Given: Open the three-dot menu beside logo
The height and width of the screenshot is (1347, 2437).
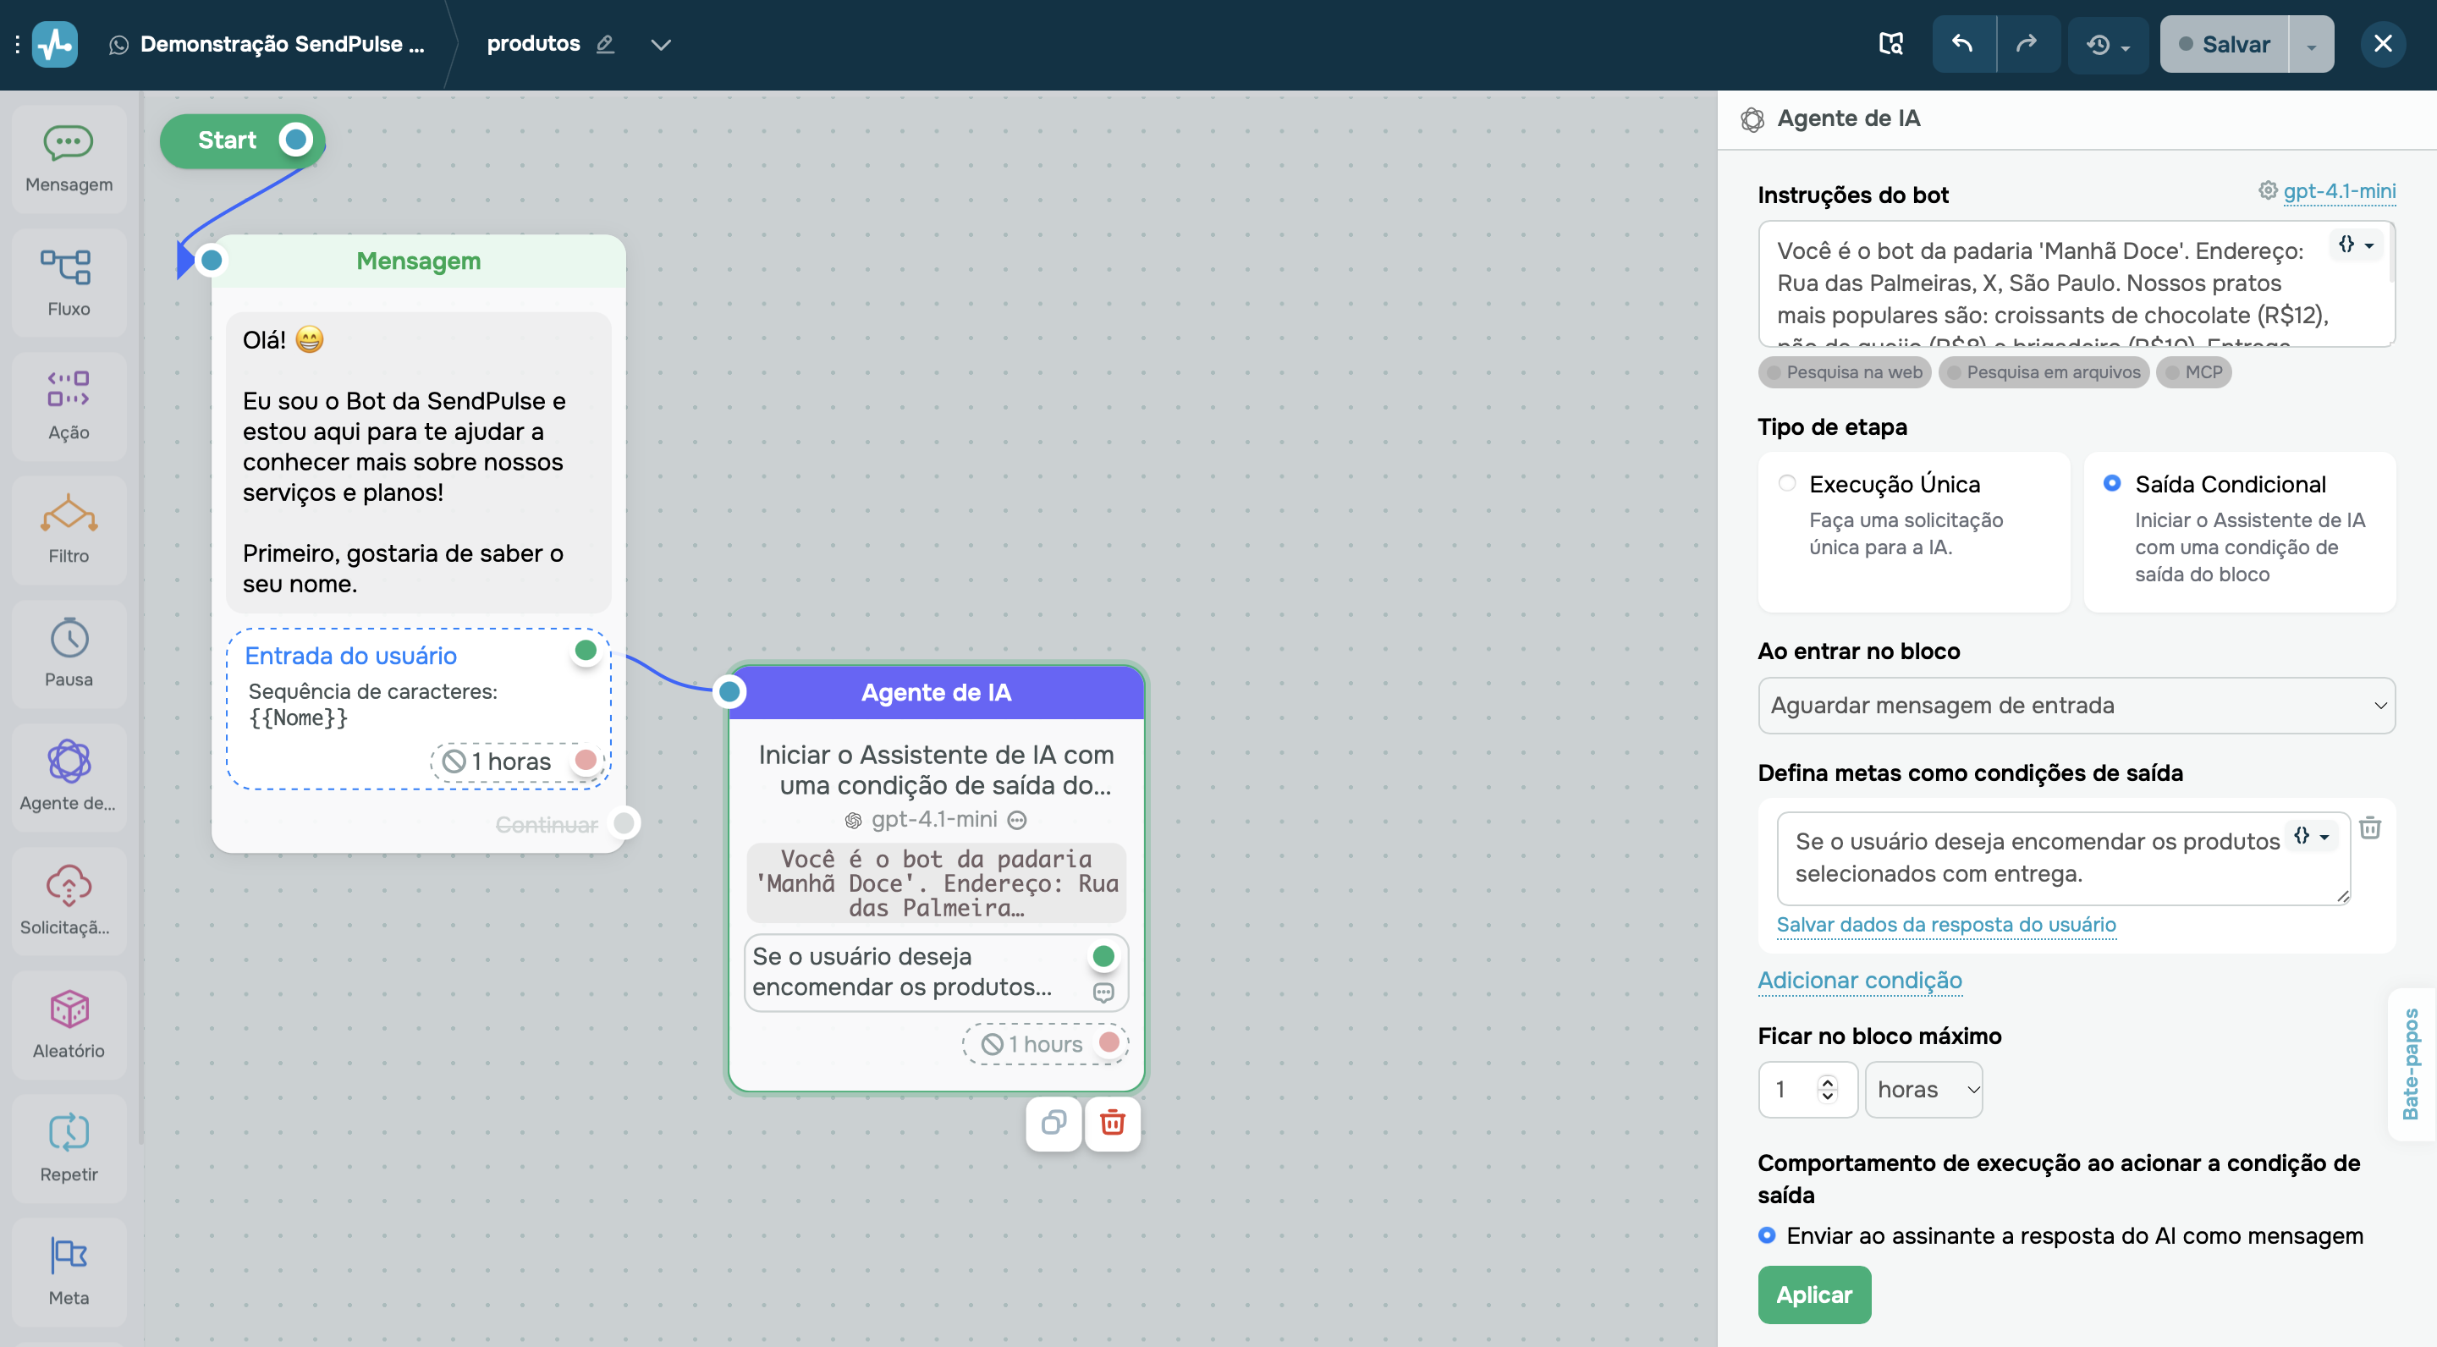Looking at the screenshot, I should 17,45.
